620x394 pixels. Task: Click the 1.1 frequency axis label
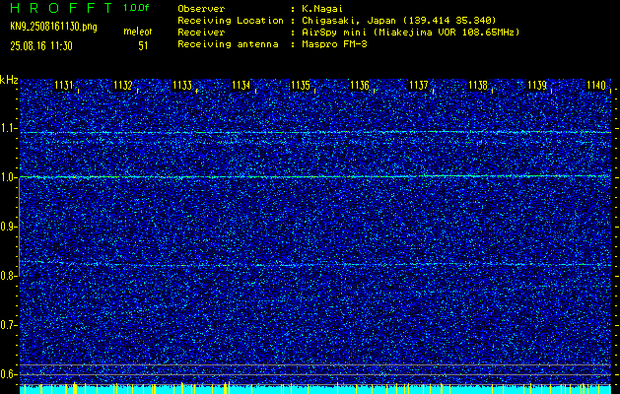pos(8,128)
